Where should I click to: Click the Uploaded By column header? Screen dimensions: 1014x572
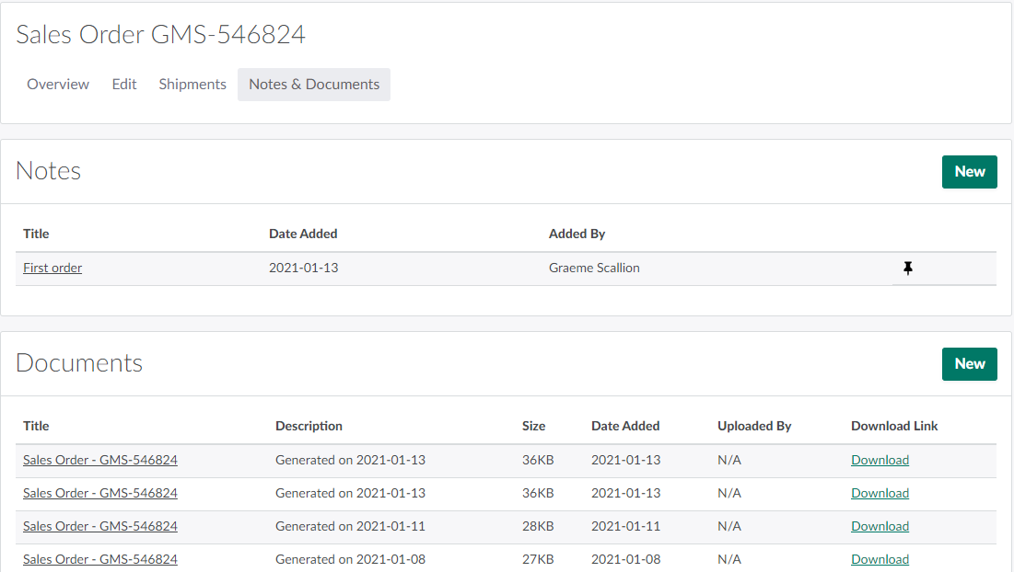pyautogui.click(x=754, y=426)
